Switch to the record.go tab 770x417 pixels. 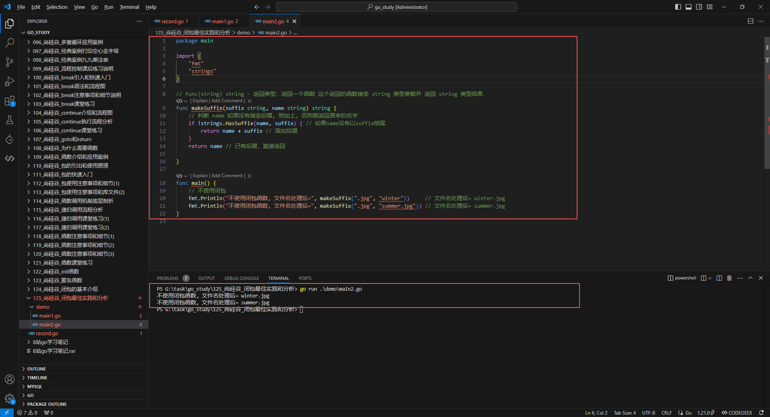[174, 21]
